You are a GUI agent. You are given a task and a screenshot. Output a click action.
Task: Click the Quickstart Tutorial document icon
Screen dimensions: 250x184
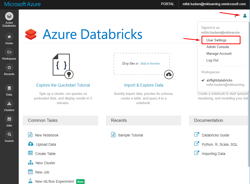pyautogui.click(x=63, y=66)
